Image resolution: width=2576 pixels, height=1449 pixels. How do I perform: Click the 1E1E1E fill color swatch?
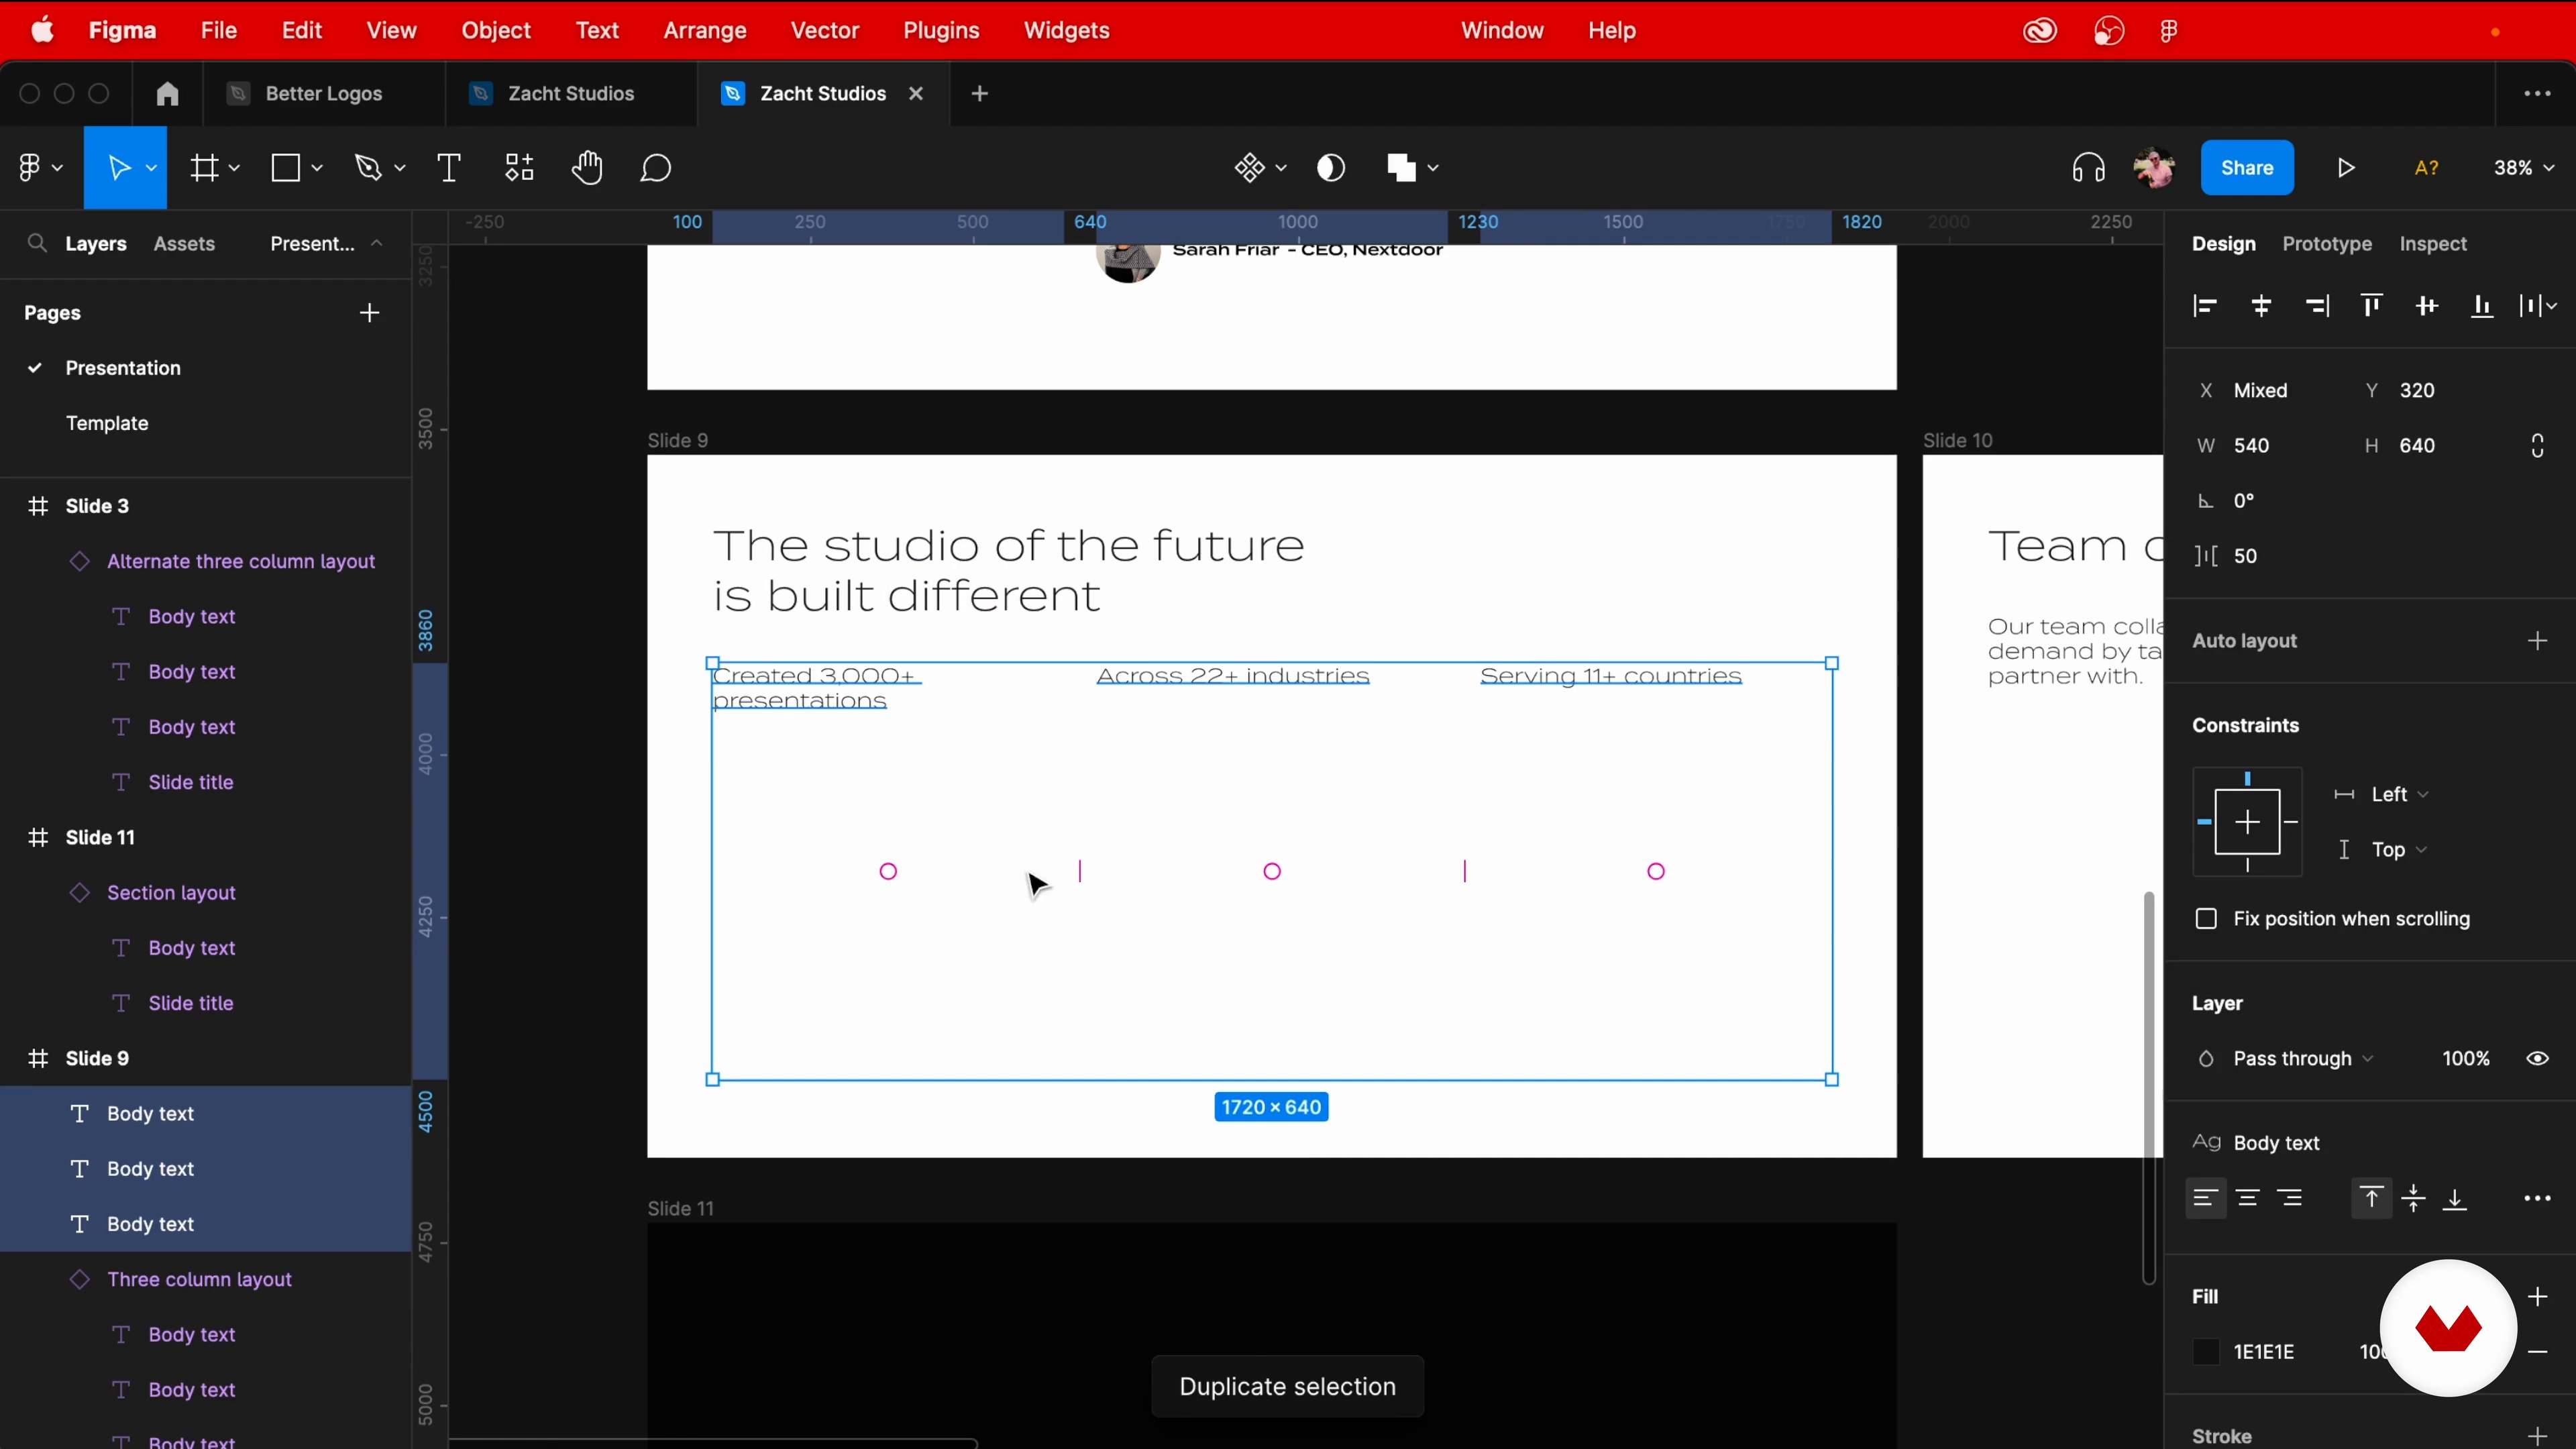coord(2206,1352)
